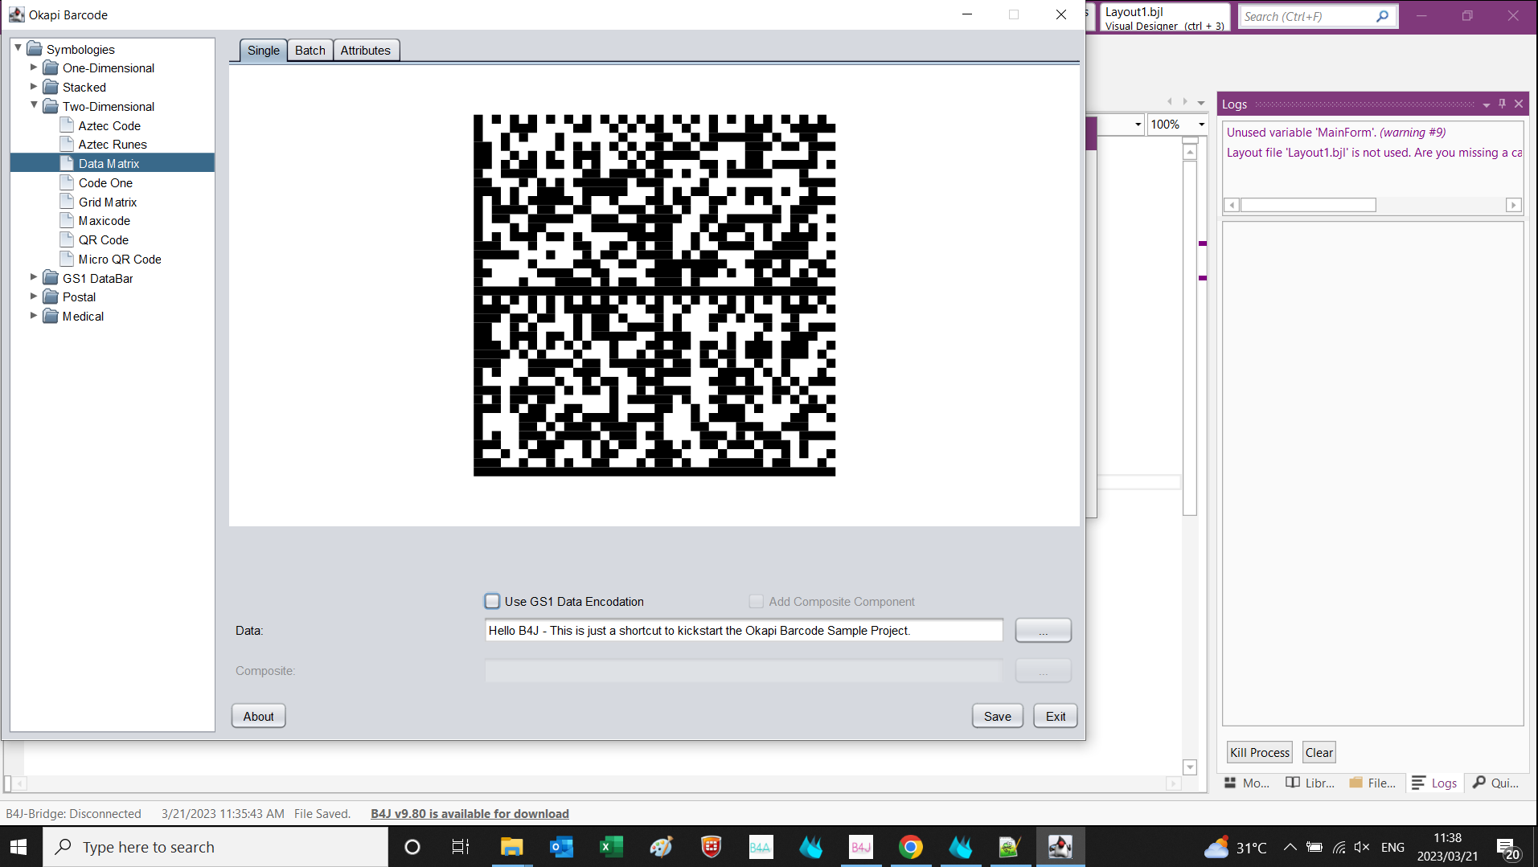
Task: Open Excel from the taskbar
Action: click(611, 847)
